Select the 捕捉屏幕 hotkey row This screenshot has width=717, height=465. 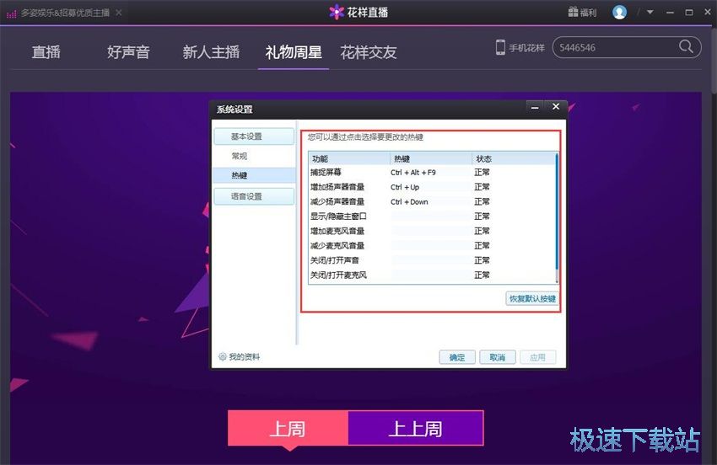point(432,172)
